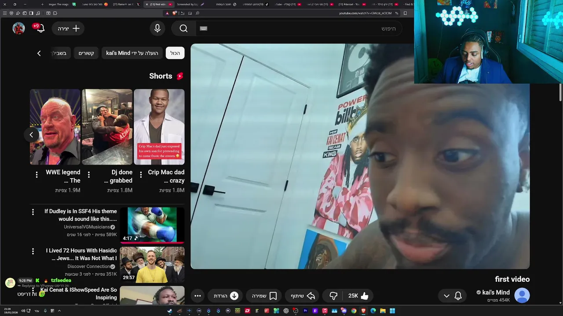Image resolution: width=563 pixels, height=316 pixels.
Task: Click the main video player
Action: (x=360, y=156)
